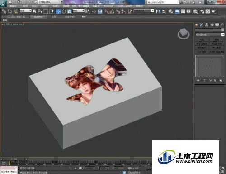The height and width of the screenshot is (174, 226).
Task: Click Make Unique under modifier stack
Action: pos(211,80)
